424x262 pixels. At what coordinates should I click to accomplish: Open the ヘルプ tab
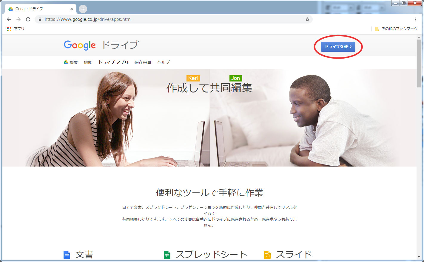pos(164,62)
